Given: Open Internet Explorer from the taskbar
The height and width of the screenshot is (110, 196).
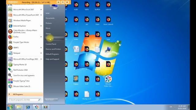Looking at the screenshot, I should click(28, 107).
